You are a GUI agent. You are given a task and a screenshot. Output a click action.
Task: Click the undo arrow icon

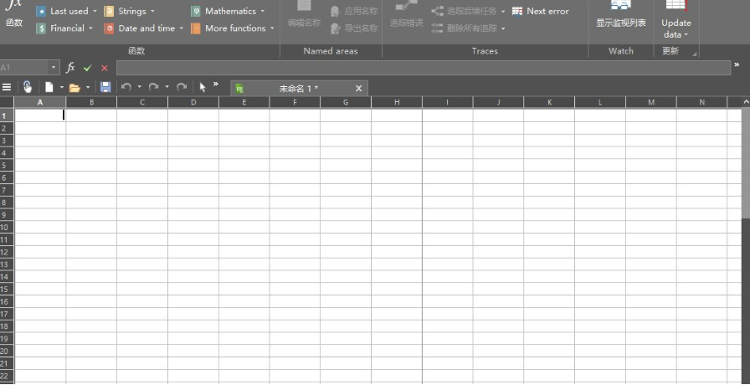tap(126, 87)
